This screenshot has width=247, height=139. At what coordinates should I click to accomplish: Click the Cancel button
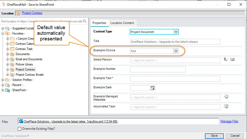(x=235, y=136)
